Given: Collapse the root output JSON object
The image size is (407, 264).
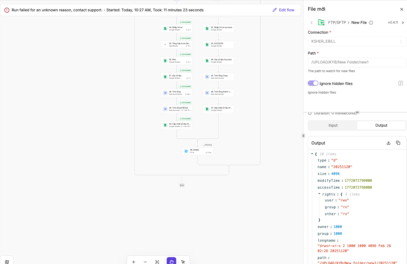Looking at the screenshot, I should point(312,154).
